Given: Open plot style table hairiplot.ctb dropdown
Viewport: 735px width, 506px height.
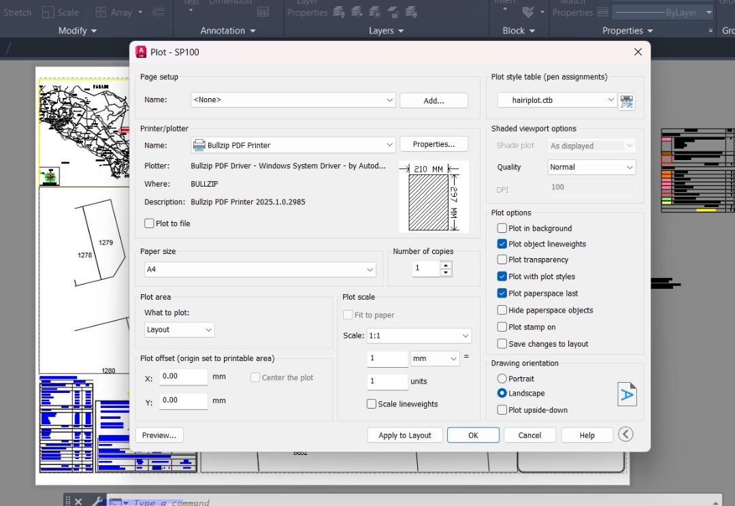Looking at the screenshot, I should click(x=557, y=100).
